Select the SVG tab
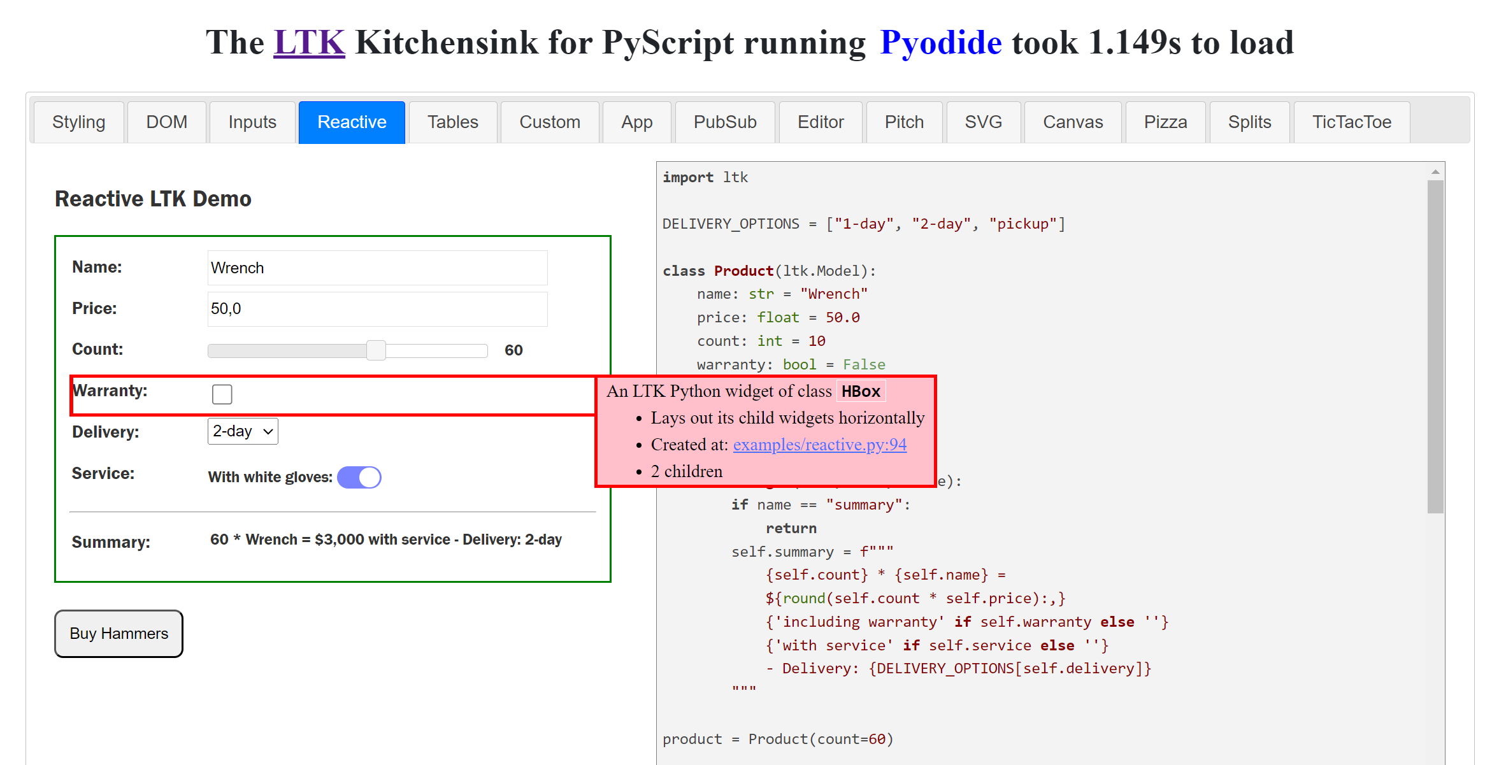This screenshot has width=1485, height=765. (x=983, y=122)
